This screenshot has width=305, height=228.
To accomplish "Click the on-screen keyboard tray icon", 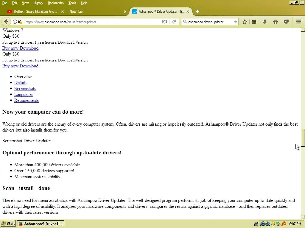I will tap(256, 224).
